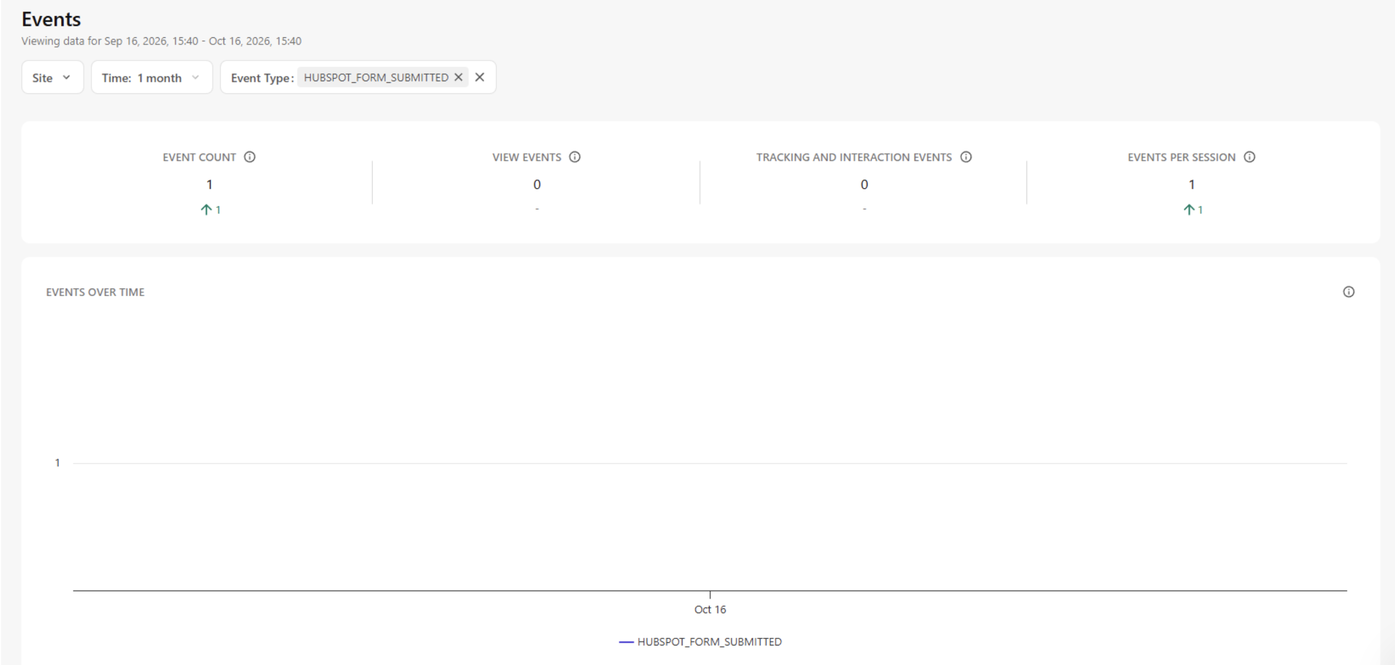Image resolution: width=1395 pixels, height=665 pixels.
Task: Show info for View Events
Action: click(x=574, y=157)
